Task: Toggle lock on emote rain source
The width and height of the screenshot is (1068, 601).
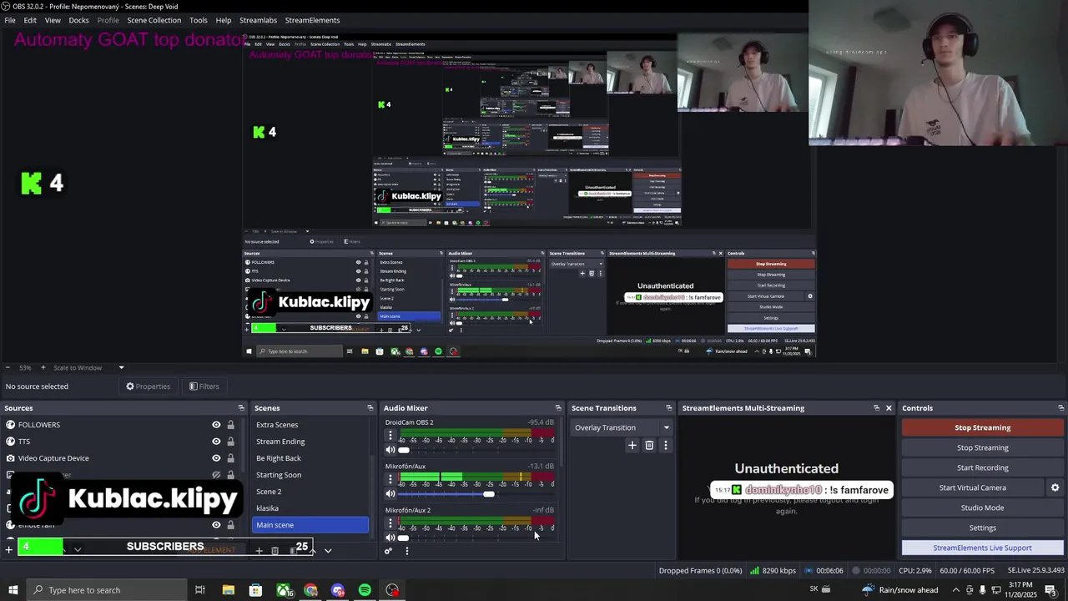Action: [x=231, y=525]
